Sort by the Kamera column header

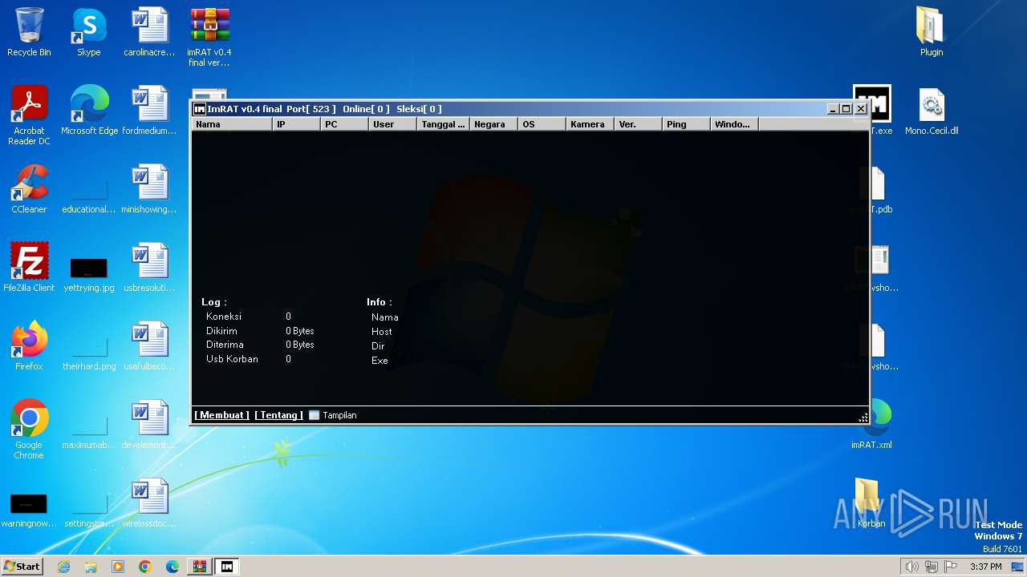coord(591,124)
